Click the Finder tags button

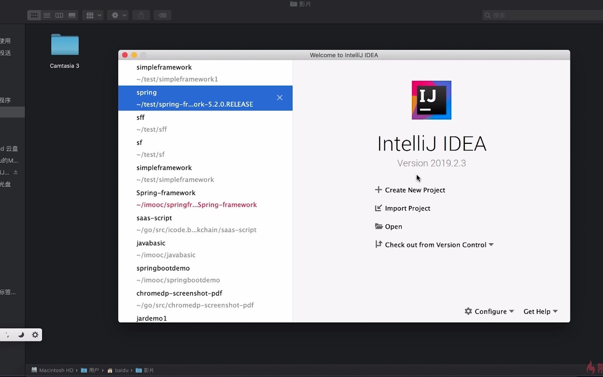(x=163, y=15)
